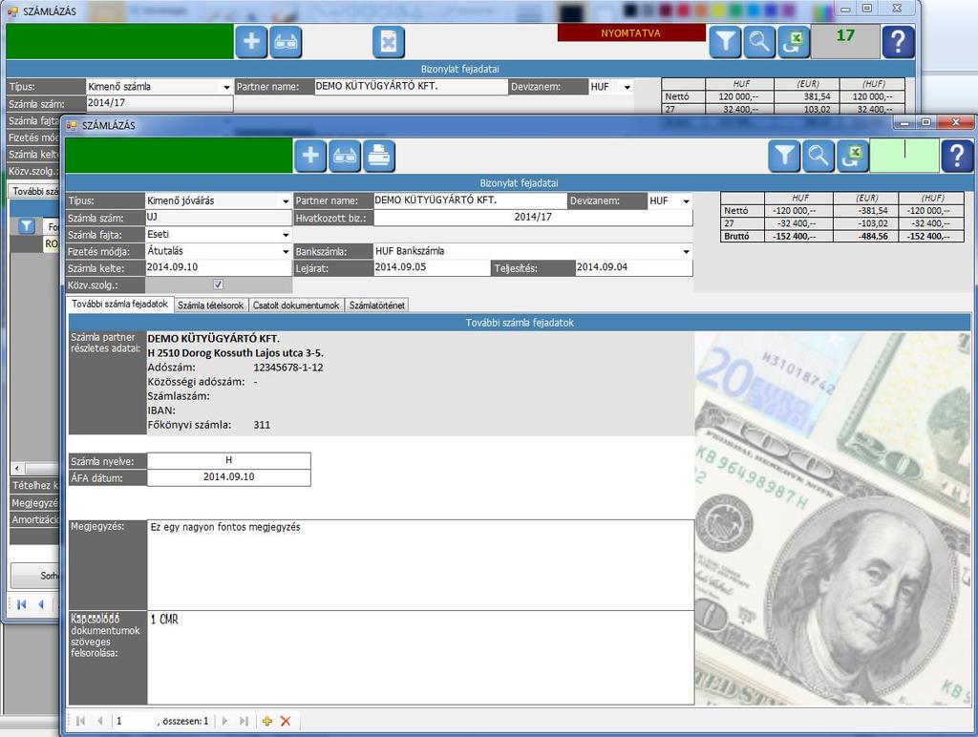
Task: Click the record number box in navigator
Action: click(134, 721)
